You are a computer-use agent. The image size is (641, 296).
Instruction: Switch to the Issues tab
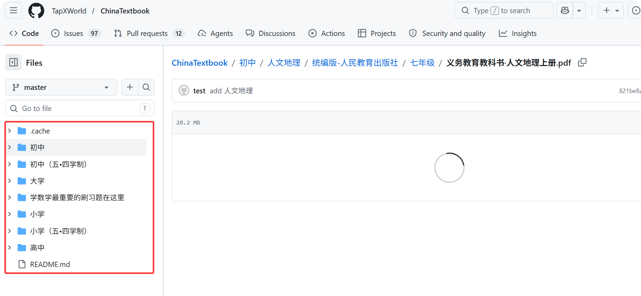[76, 33]
